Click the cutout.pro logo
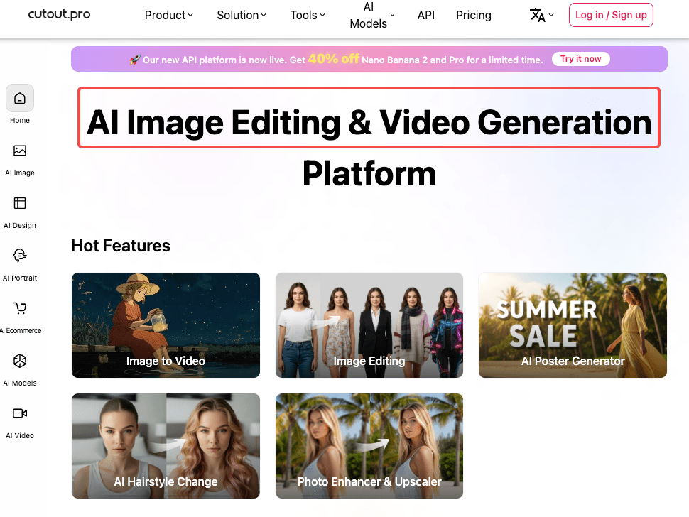This screenshot has width=689, height=517. click(59, 14)
